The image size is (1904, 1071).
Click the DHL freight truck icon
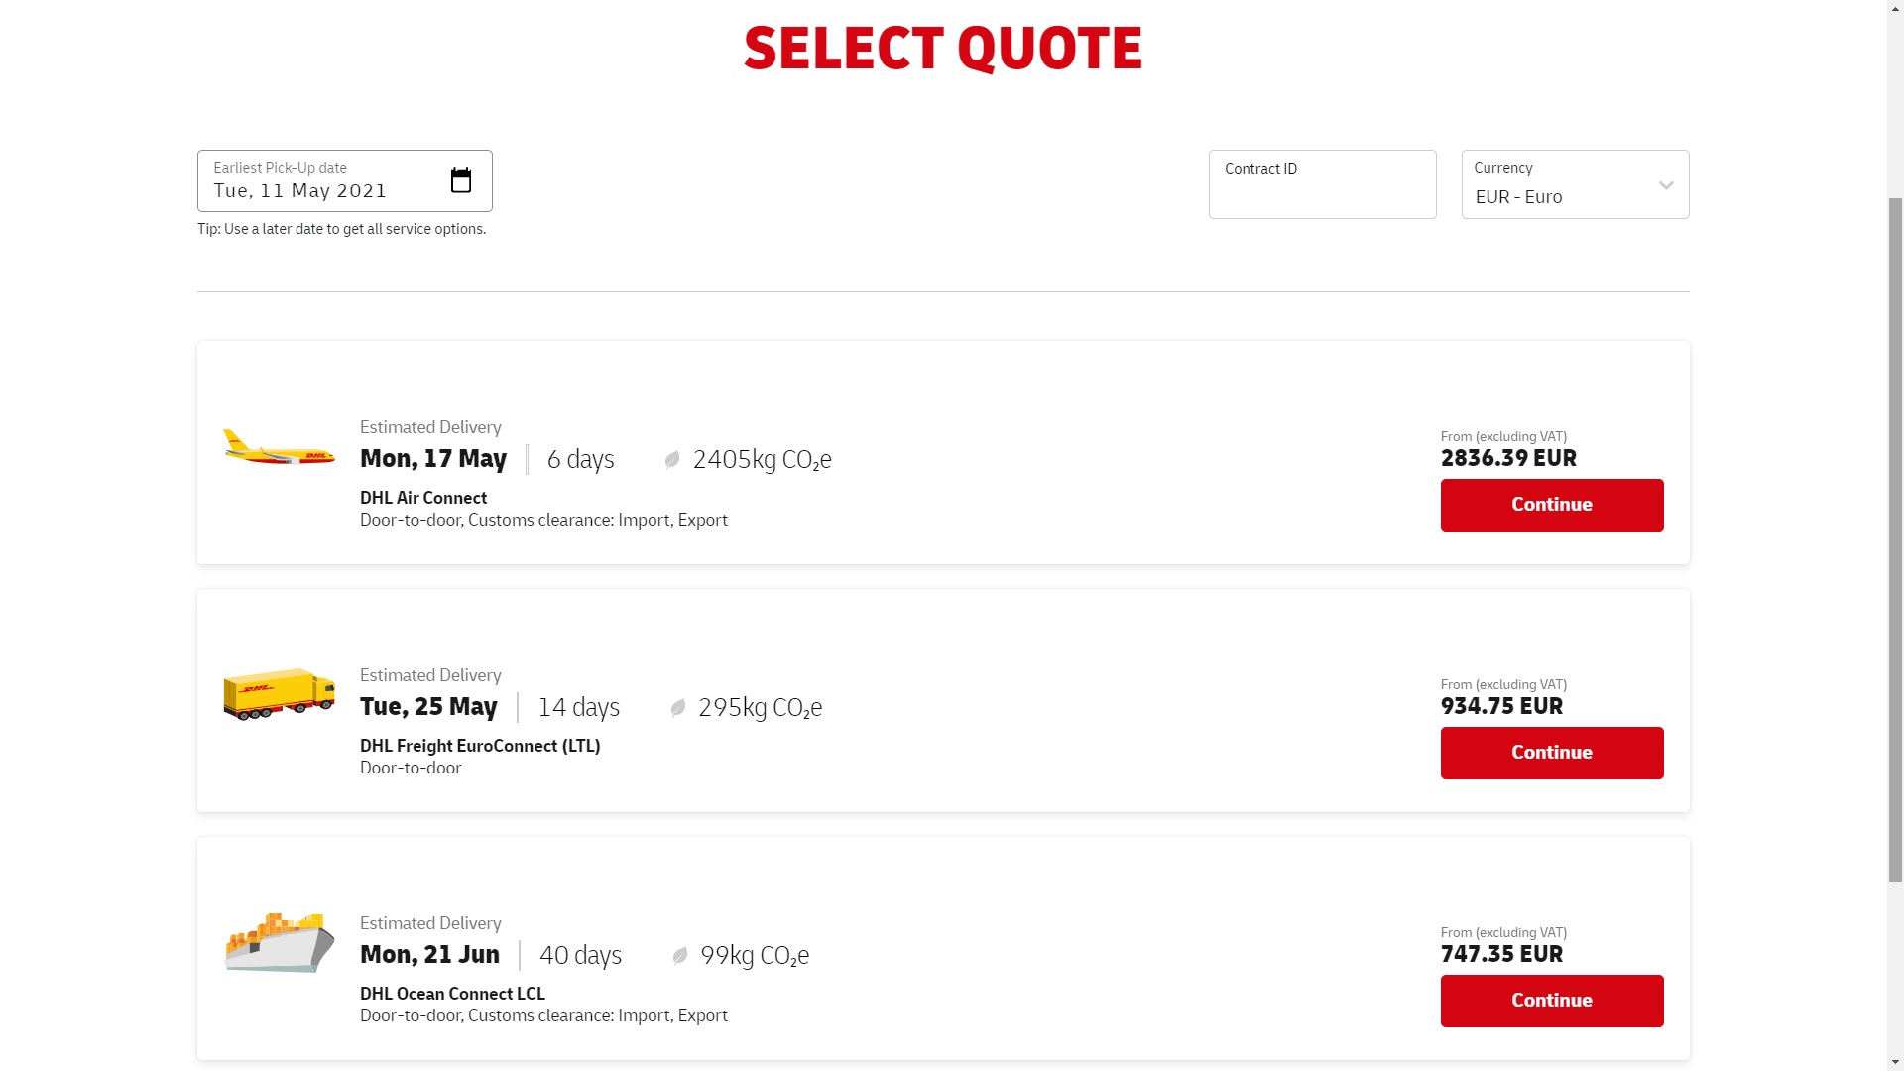coord(279,693)
